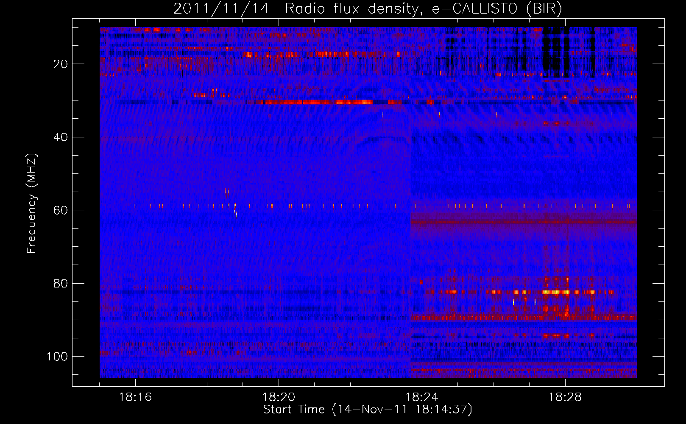Image resolution: width=686 pixels, height=424 pixels.
Task: Click the "40" frequency tick label
Action: click(61, 137)
